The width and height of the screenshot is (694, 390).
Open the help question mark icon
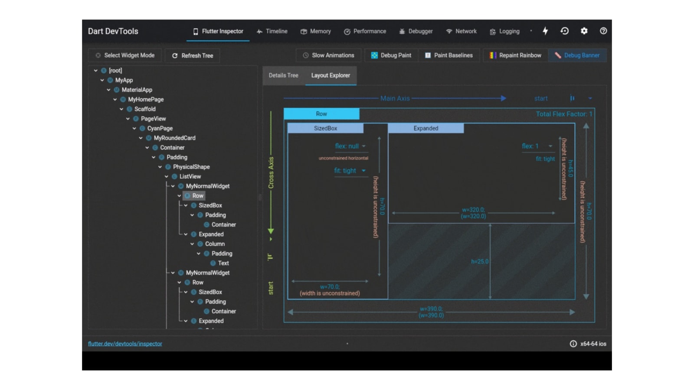603,31
